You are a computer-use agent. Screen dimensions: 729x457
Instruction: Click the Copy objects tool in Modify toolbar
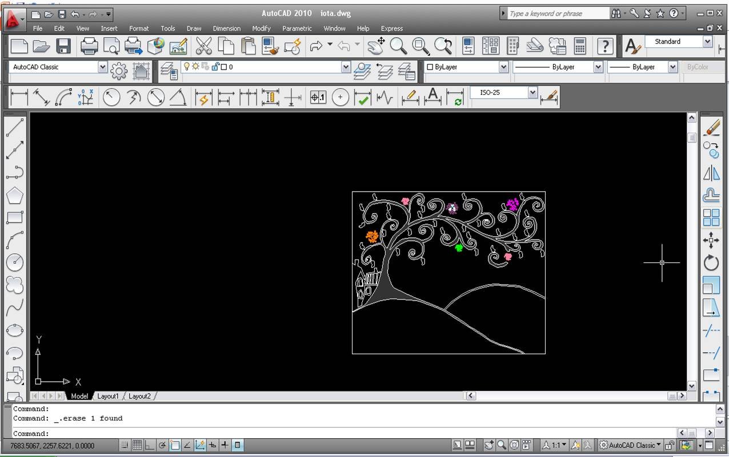[711, 150]
